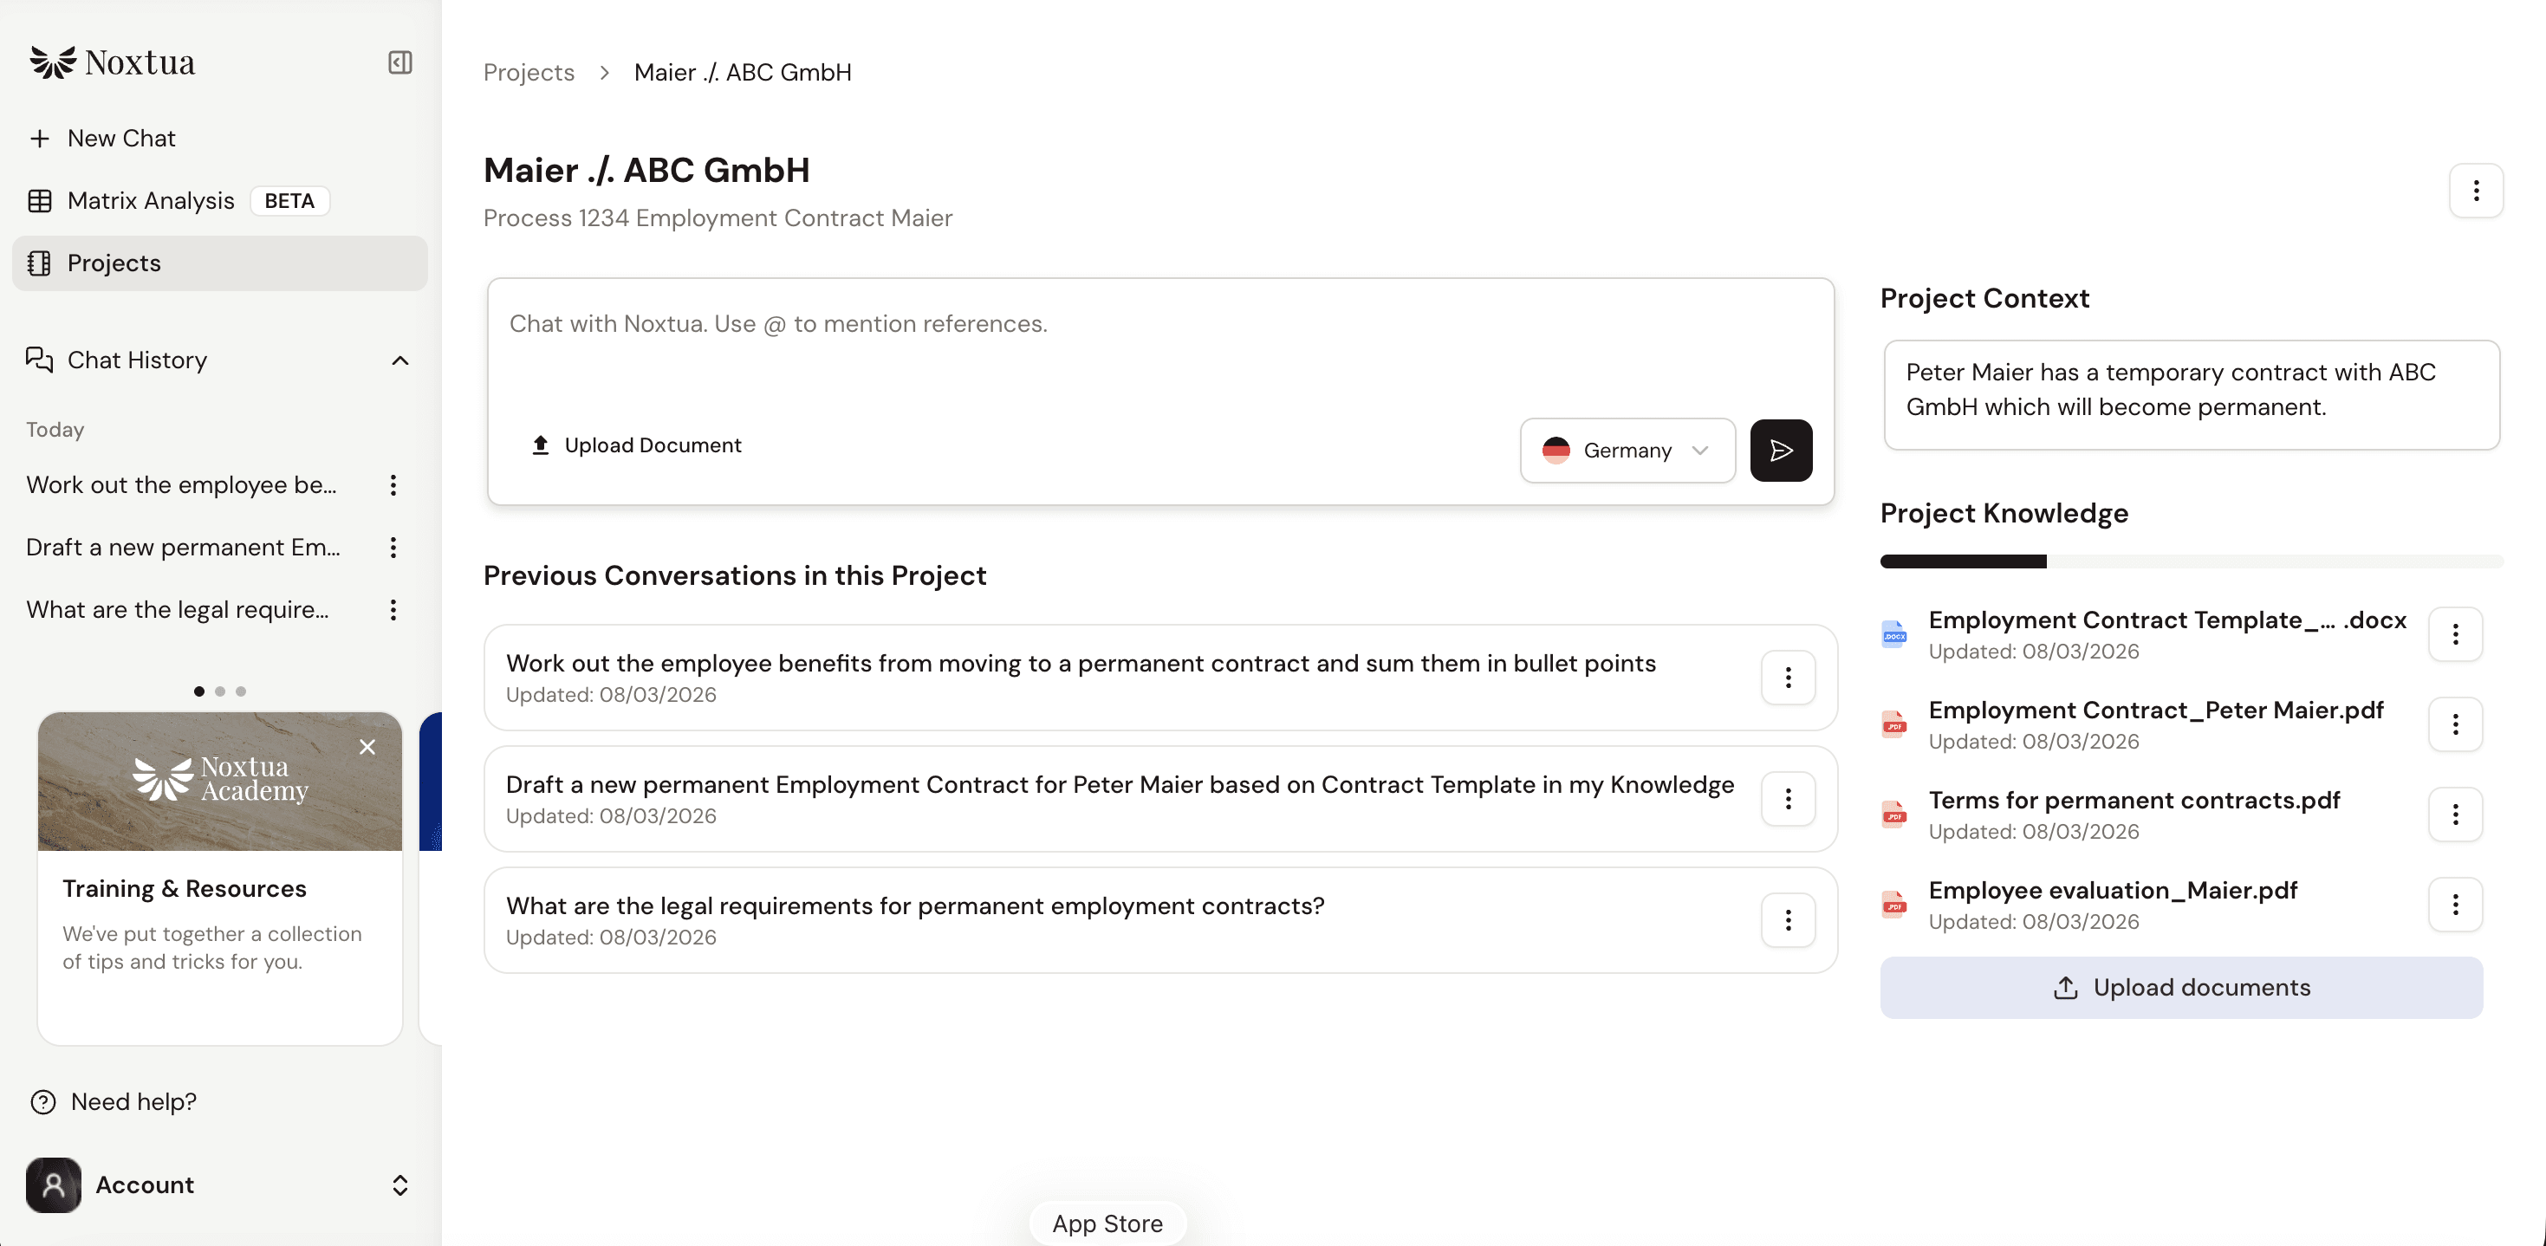Send the chat message arrow button

click(1780, 451)
